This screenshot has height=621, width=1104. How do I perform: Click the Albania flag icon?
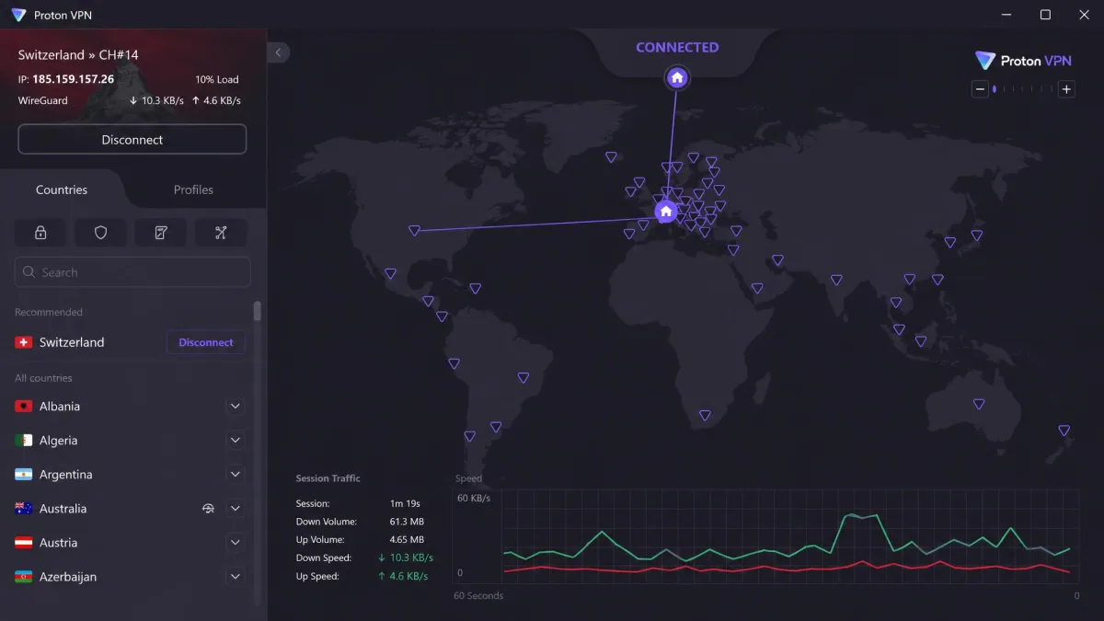pos(23,406)
